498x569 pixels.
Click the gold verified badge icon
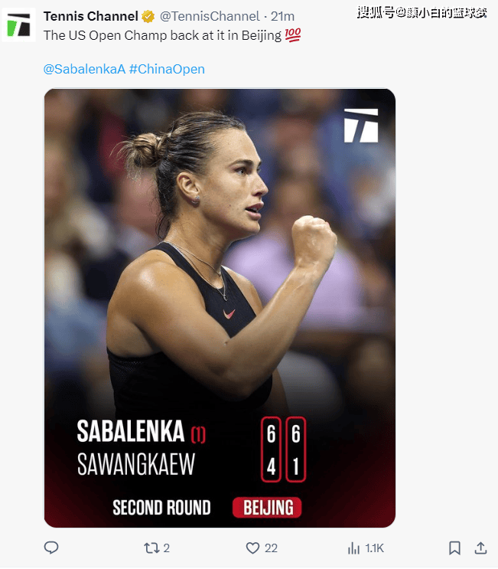(148, 16)
